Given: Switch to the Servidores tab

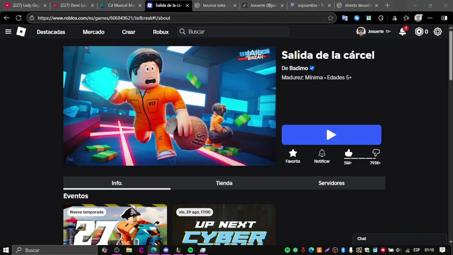Looking at the screenshot, I should pyautogui.click(x=331, y=183).
